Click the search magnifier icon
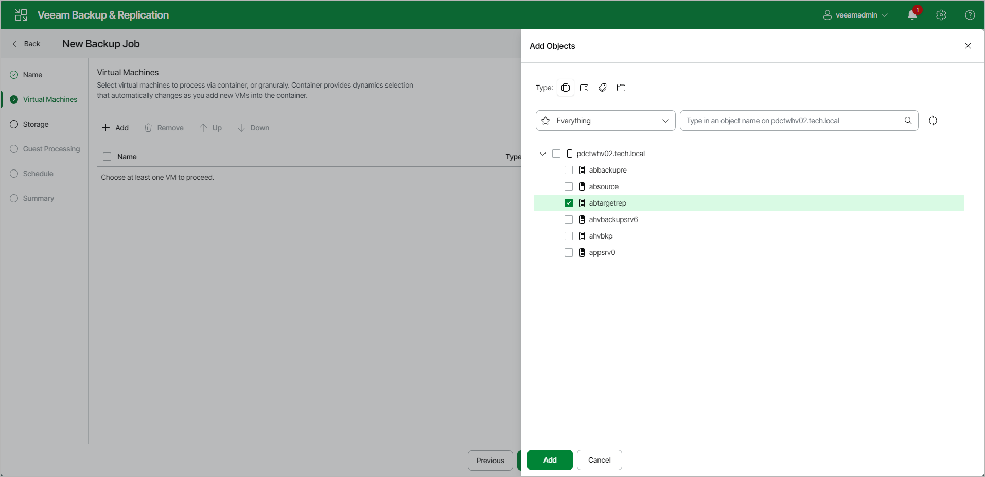Viewport: 985px width, 477px height. coord(908,121)
